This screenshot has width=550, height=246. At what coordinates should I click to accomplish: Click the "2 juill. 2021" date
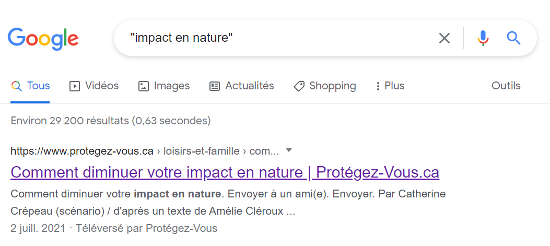coord(38,228)
